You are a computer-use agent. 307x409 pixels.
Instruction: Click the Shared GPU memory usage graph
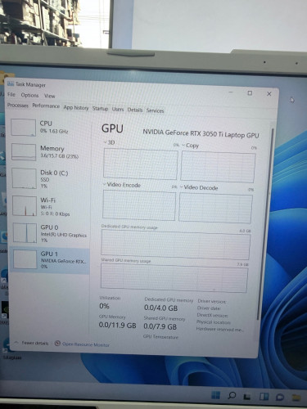click(174, 278)
